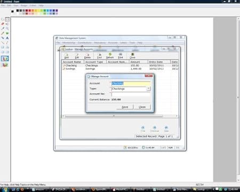
Task: Select the Curve tool in Paint
Action: (7, 43)
